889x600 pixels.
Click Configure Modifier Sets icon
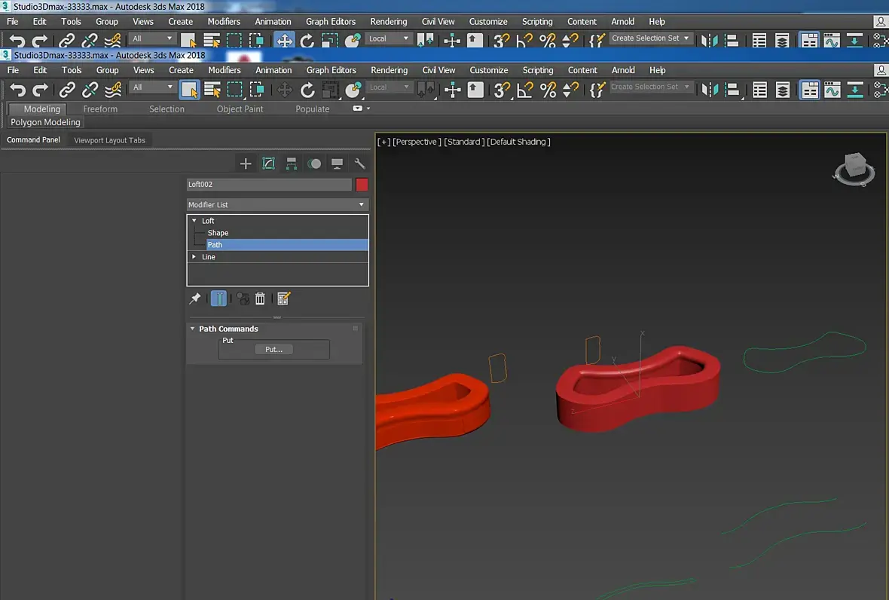(x=283, y=299)
